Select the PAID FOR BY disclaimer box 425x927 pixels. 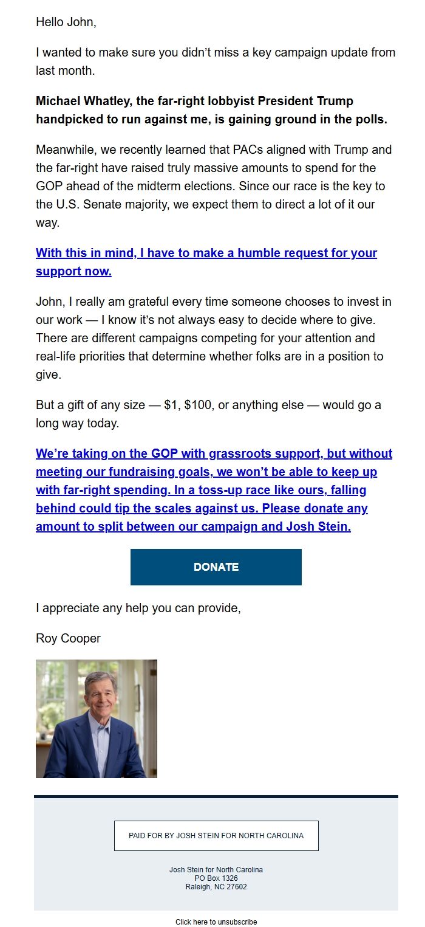pyautogui.click(x=216, y=835)
